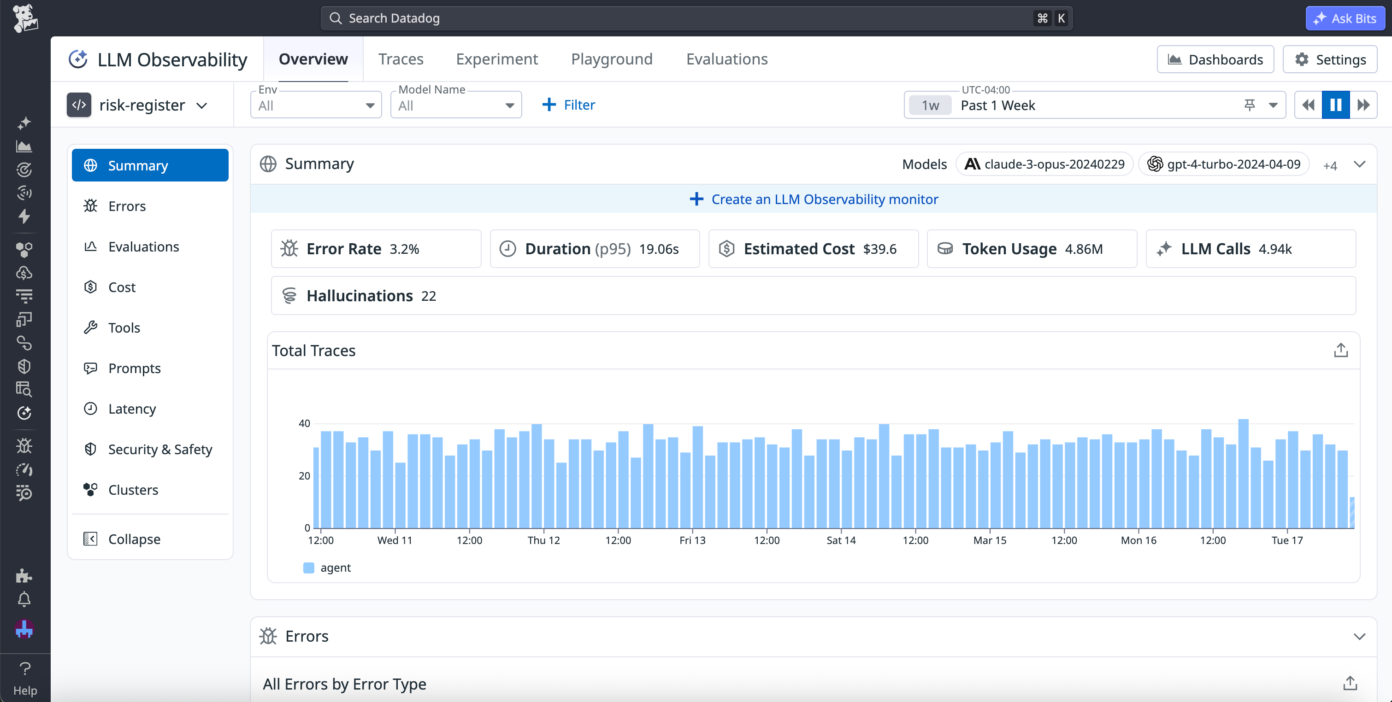Click the lightning bolt icon in the left sidebar

click(x=24, y=216)
